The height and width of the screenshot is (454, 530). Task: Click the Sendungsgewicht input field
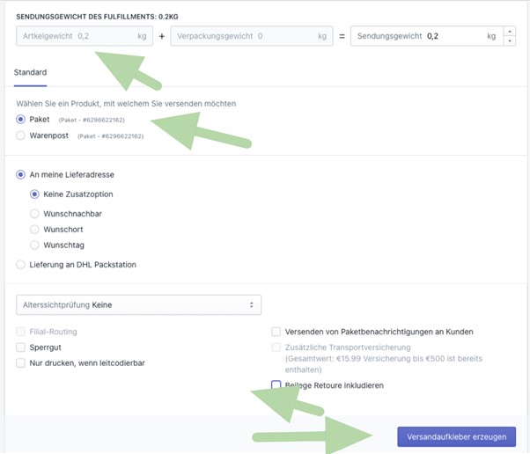click(427, 36)
